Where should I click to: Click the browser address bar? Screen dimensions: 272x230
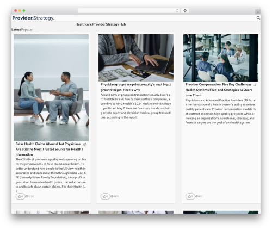click(129, 11)
